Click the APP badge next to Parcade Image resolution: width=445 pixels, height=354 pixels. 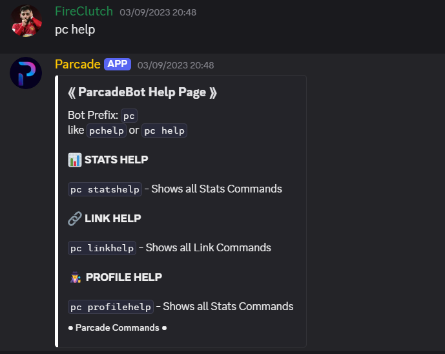tap(118, 64)
